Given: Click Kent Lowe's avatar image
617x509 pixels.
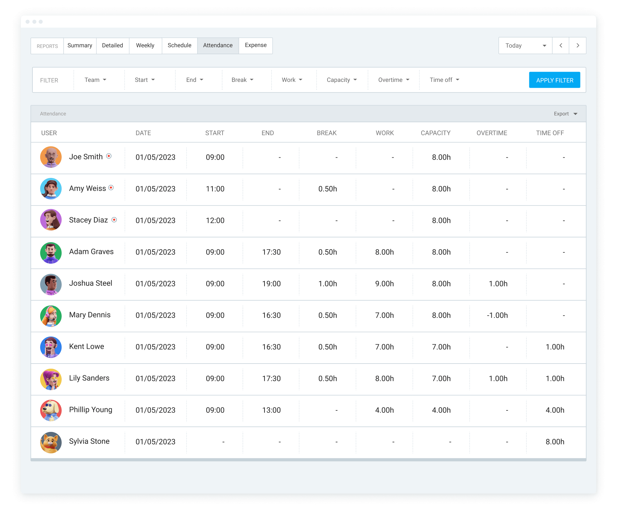Looking at the screenshot, I should [51, 347].
